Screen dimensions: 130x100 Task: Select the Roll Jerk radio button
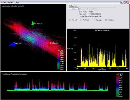[70, 20]
